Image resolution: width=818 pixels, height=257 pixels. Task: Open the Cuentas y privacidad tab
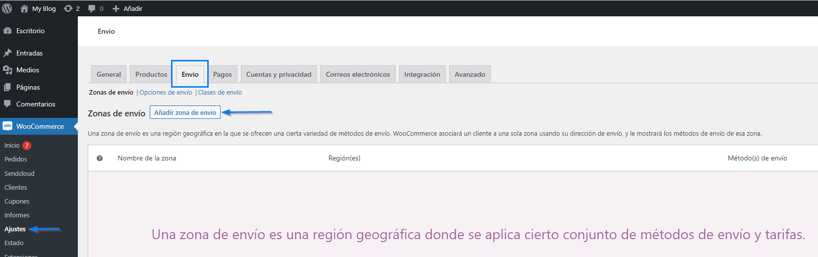(x=279, y=74)
